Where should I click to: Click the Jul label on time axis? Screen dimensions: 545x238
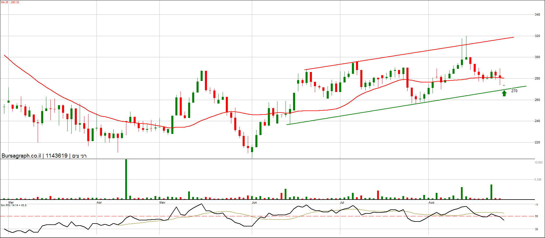pyautogui.click(x=342, y=202)
